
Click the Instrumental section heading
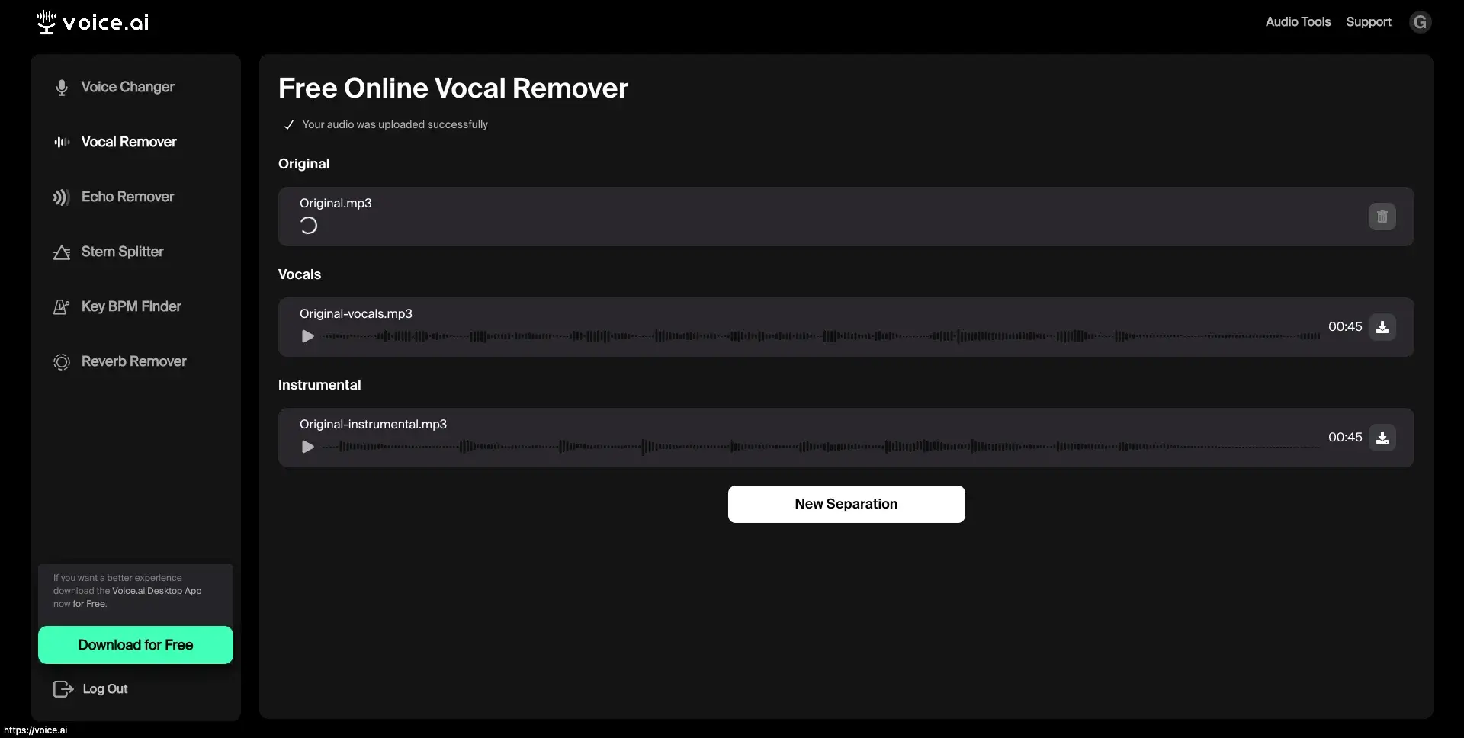319,385
